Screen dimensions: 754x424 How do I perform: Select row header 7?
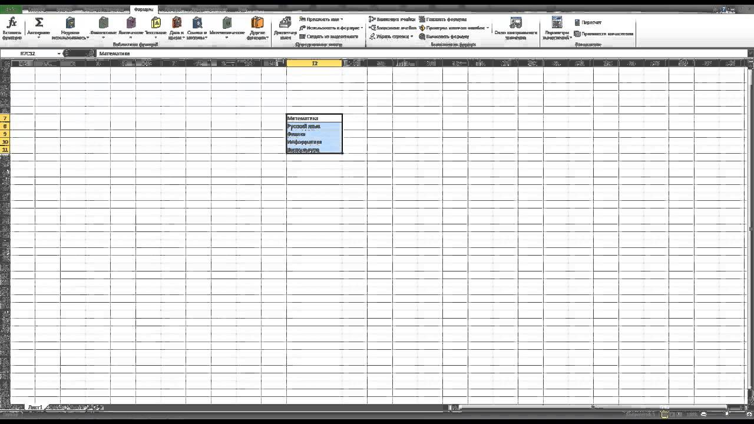(5, 118)
